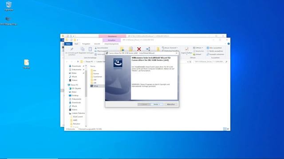Click the red X Löschen icon
Screen dimensions: 284x159
point(139,49)
